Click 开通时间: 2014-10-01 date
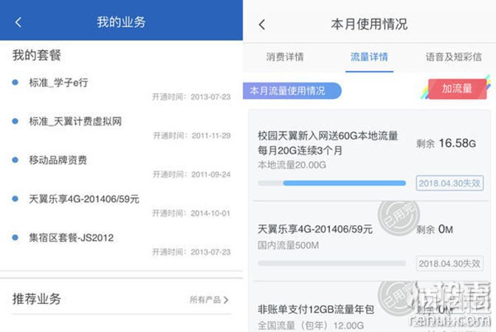 pyautogui.click(x=191, y=213)
